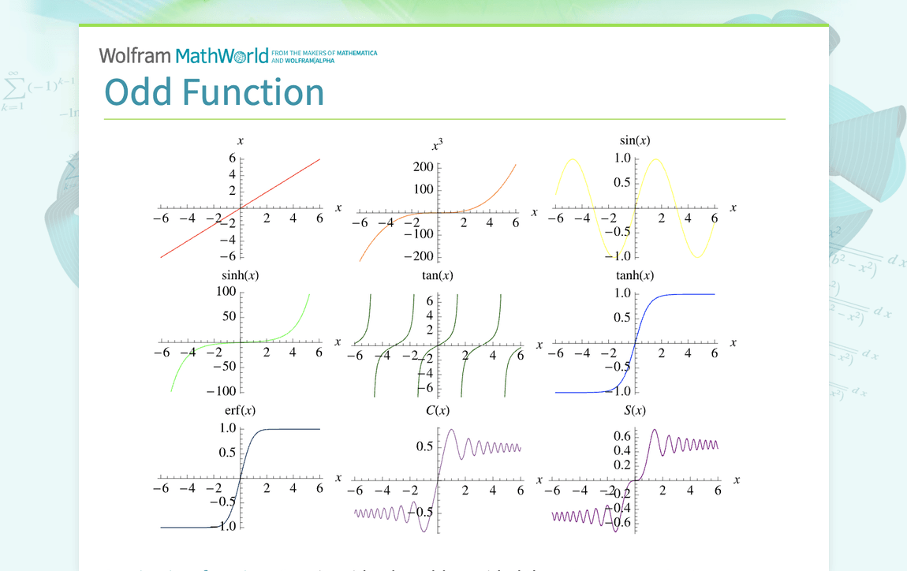
Task: Click the 200 label on x³ axis
Action: [x=423, y=167]
